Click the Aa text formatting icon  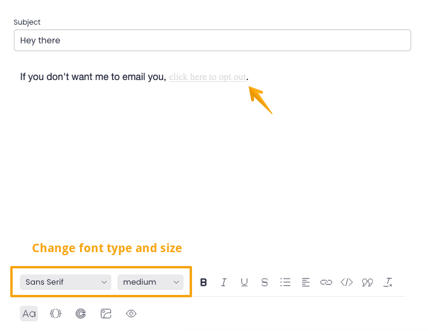[x=29, y=314]
